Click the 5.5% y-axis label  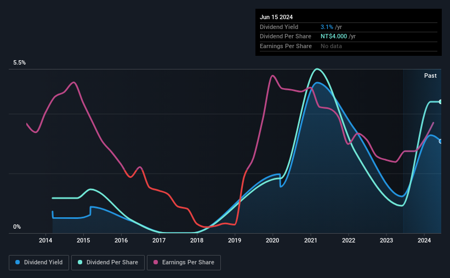point(19,62)
